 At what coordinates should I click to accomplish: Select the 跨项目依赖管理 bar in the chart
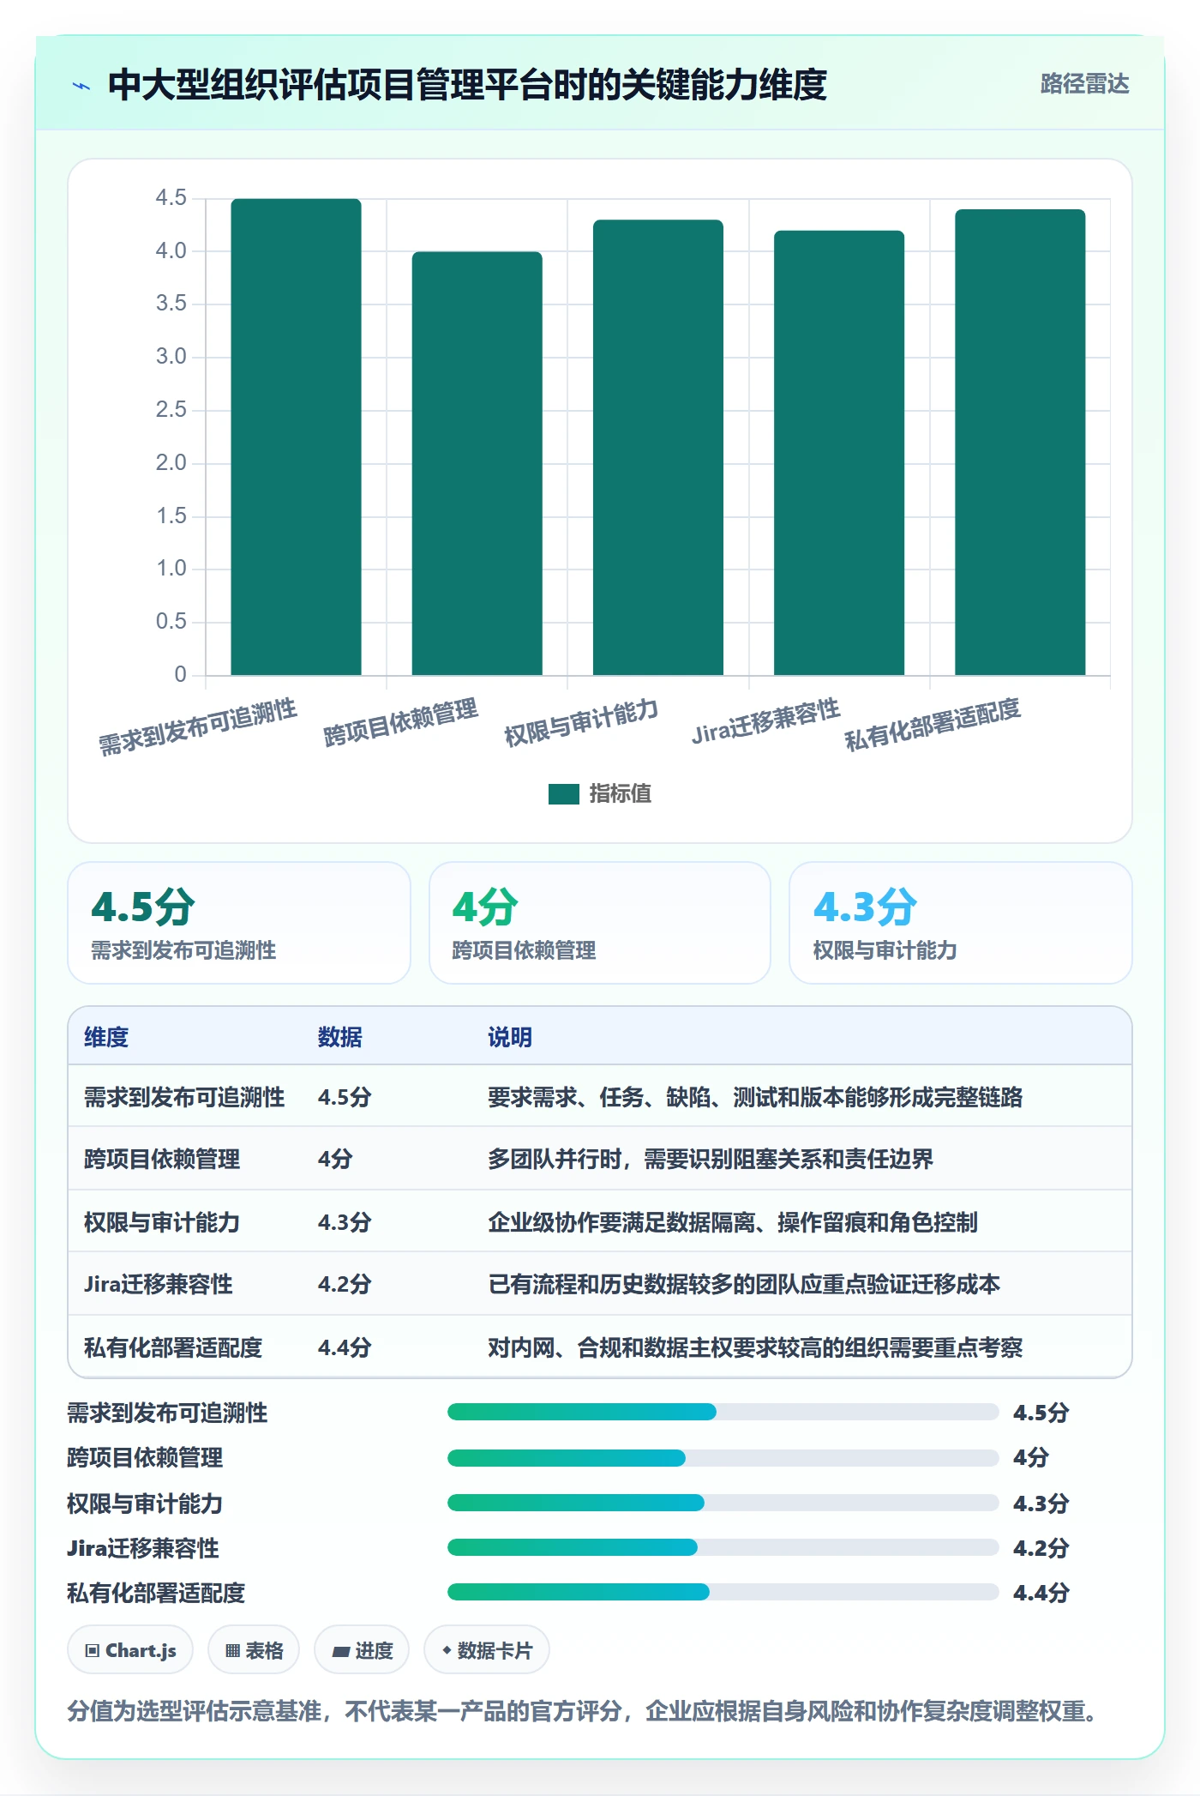(x=477, y=463)
